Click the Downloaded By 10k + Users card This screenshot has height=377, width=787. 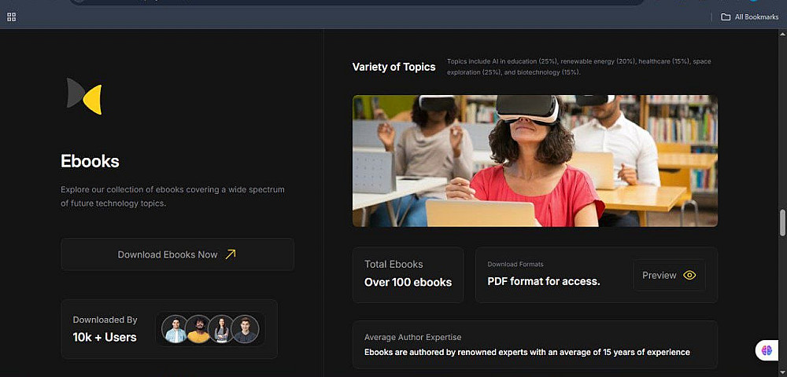[x=169, y=329]
